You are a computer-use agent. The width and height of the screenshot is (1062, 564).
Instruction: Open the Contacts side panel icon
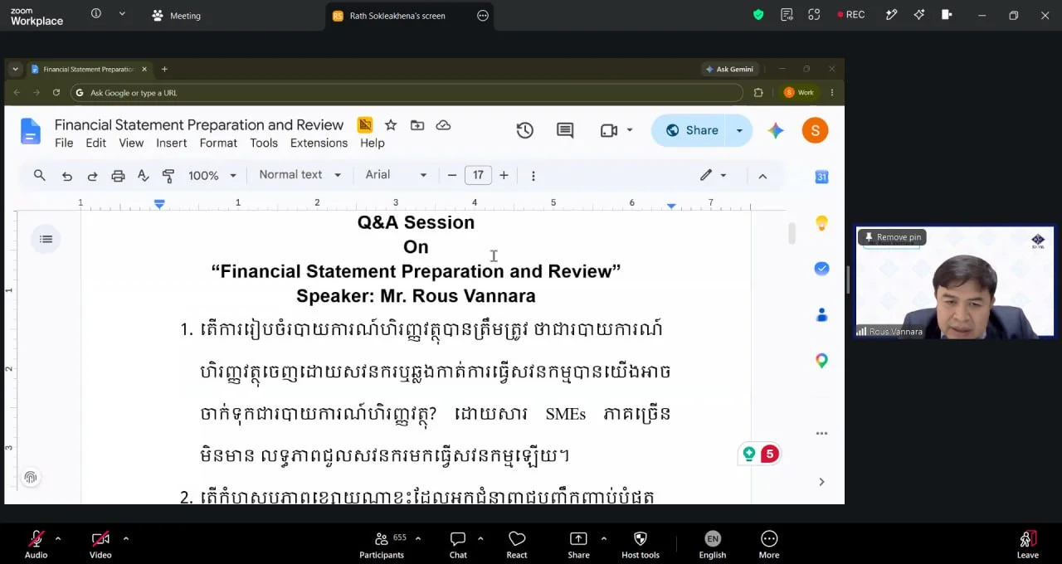point(821,315)
